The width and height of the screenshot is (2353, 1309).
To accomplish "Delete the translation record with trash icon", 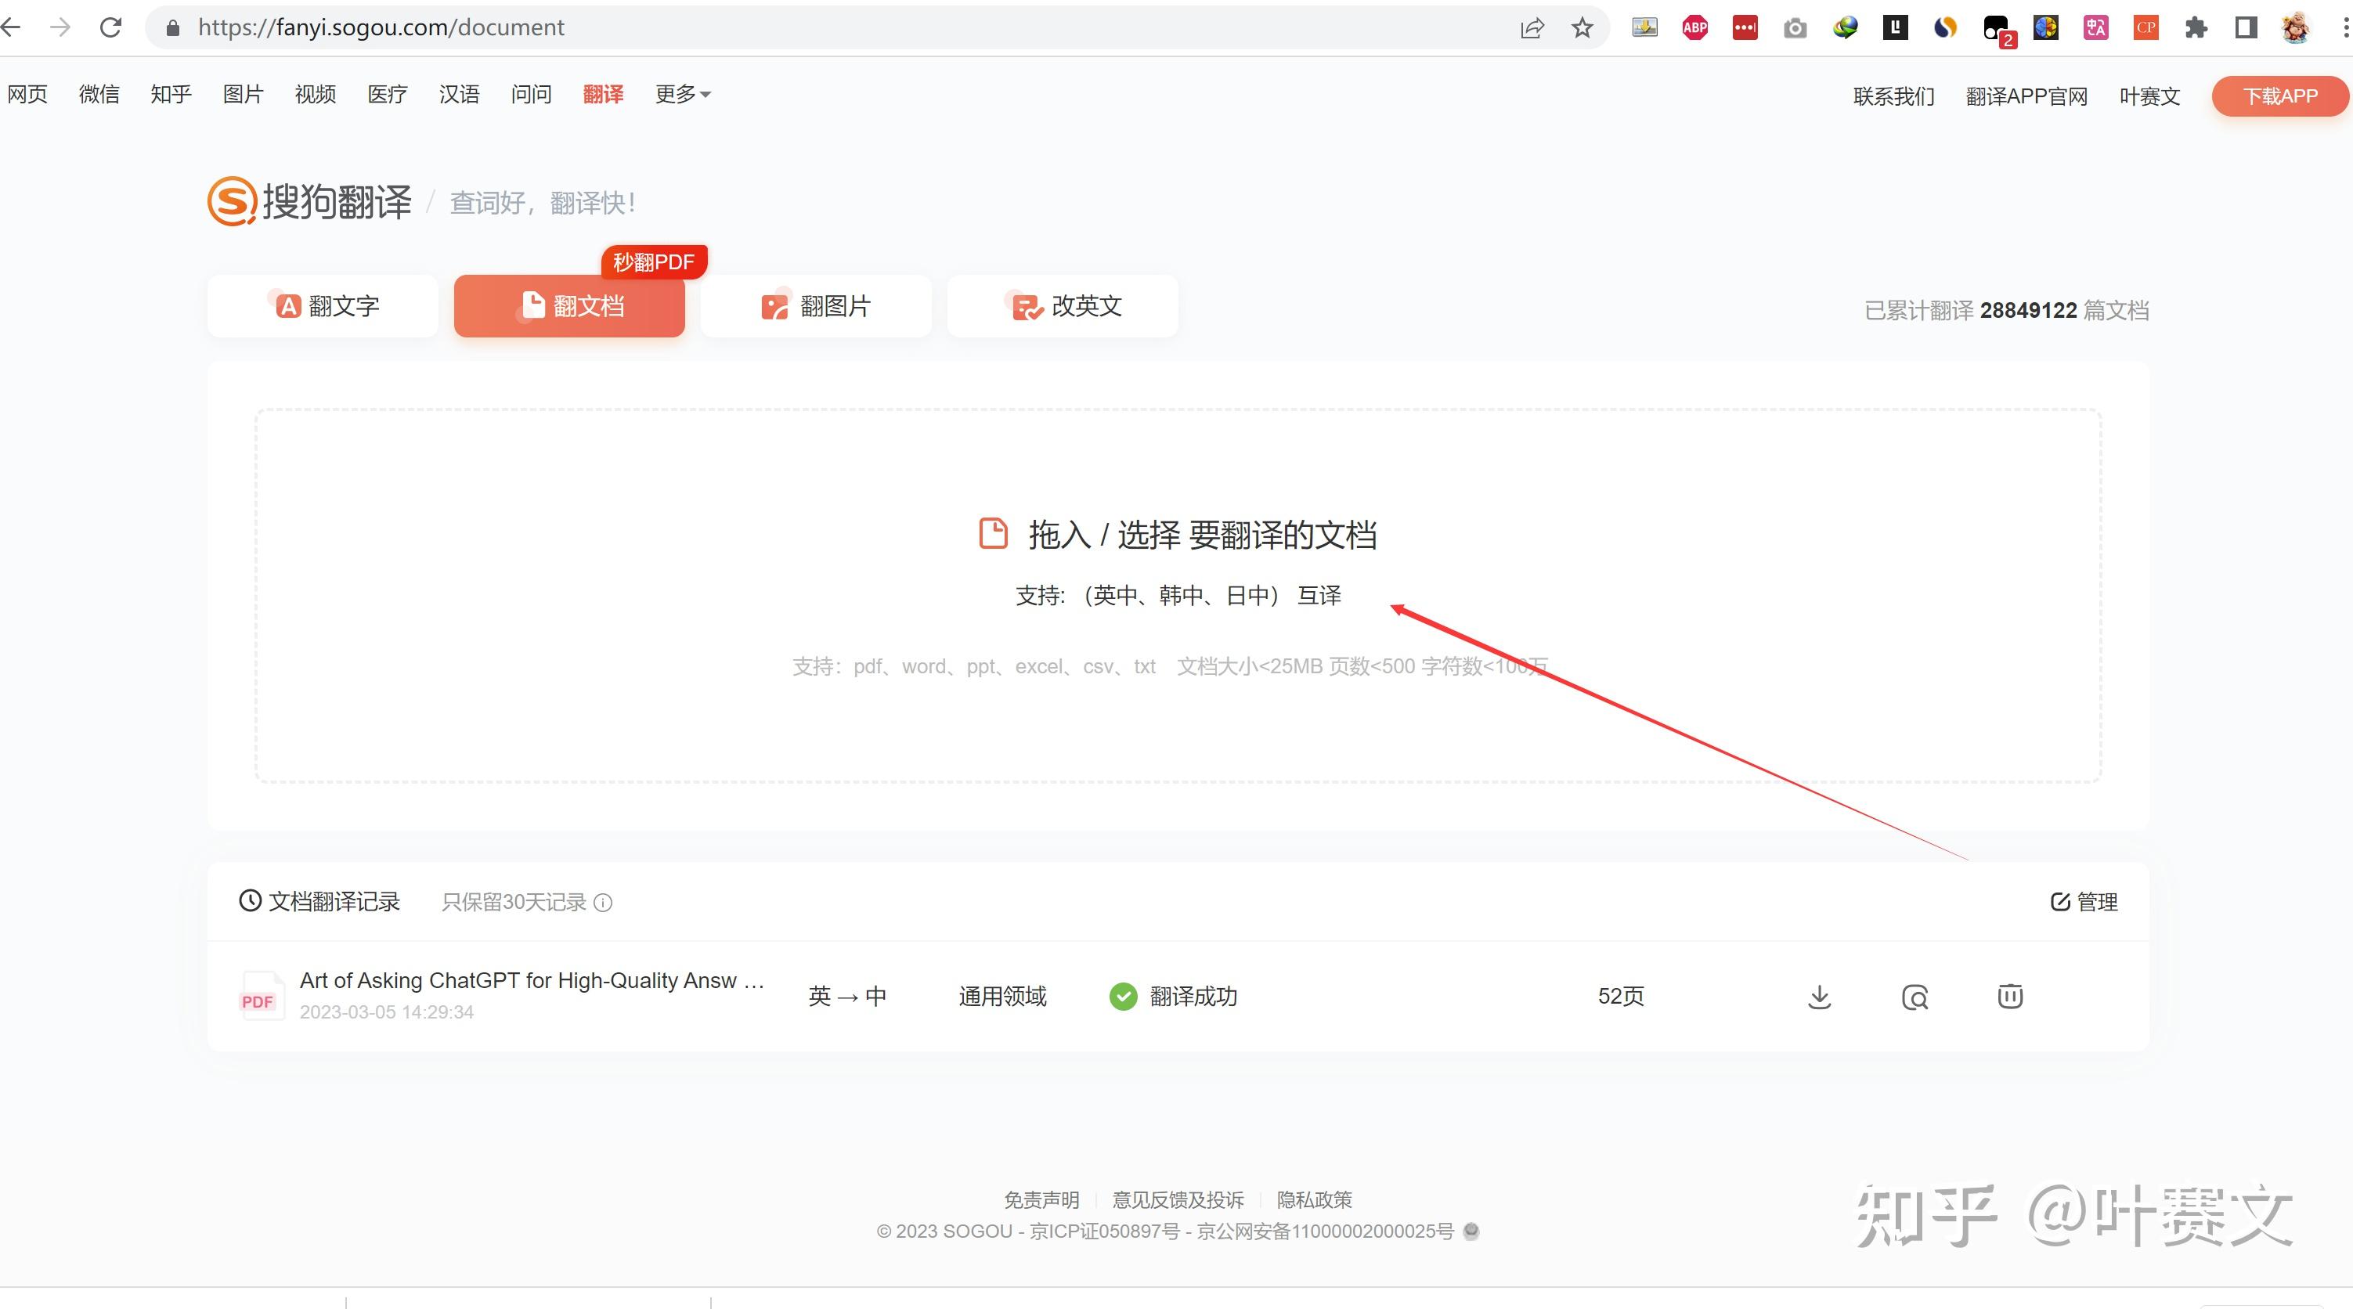I will 2009,996.
